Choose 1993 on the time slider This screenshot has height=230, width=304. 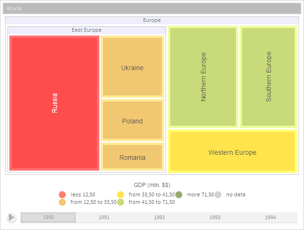pos(214,217)
